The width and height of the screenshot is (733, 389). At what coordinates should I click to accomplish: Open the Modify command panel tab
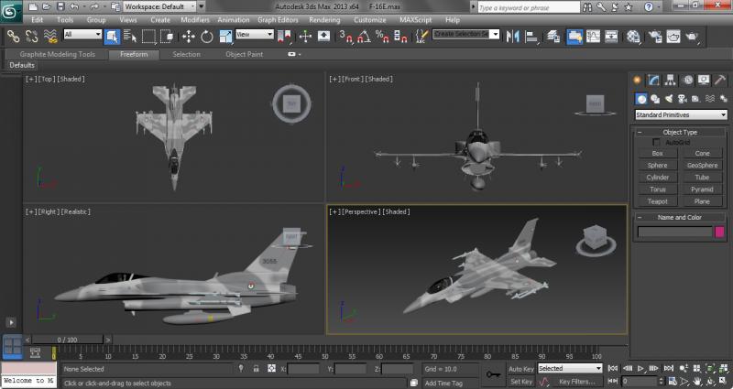pos(653,80)
